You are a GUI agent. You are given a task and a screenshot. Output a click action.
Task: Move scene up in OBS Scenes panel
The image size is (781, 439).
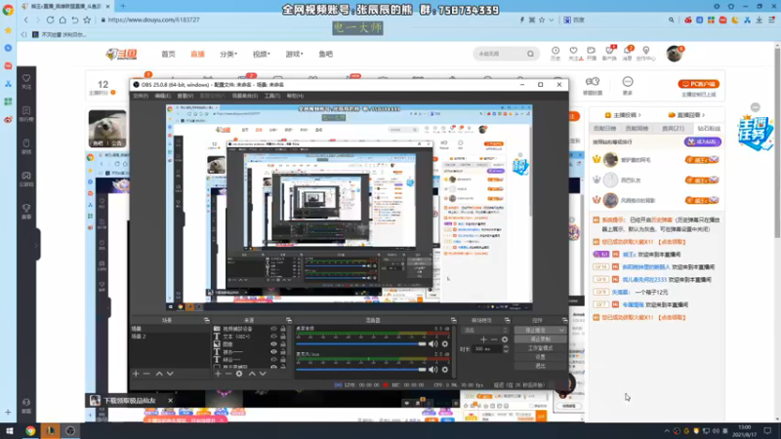pyautogui.click(x=159, y=374)
